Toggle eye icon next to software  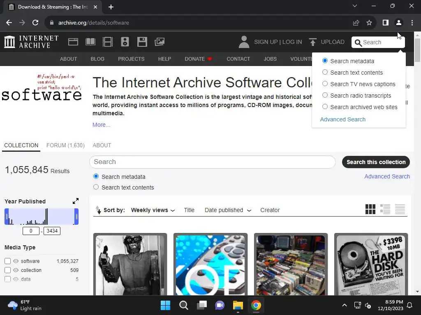coord(16,261)
